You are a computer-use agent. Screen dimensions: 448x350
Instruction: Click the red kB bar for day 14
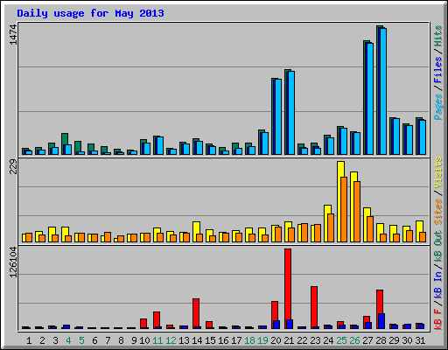pos(196,313)
